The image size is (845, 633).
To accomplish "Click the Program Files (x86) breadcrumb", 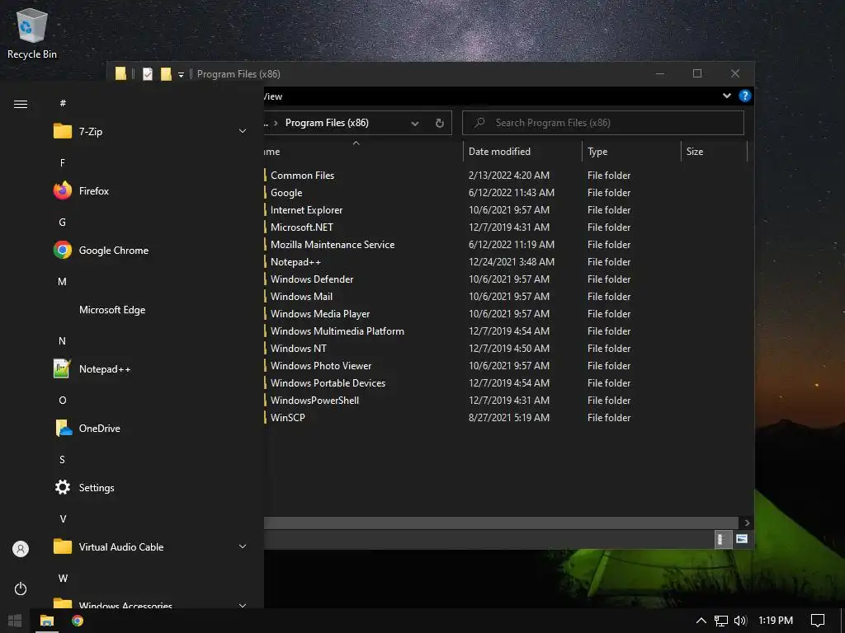I will coord(327,124).
